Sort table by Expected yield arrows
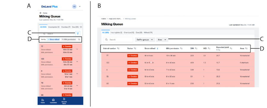This screenshot has height=108, width=267. tap(231, 48)
